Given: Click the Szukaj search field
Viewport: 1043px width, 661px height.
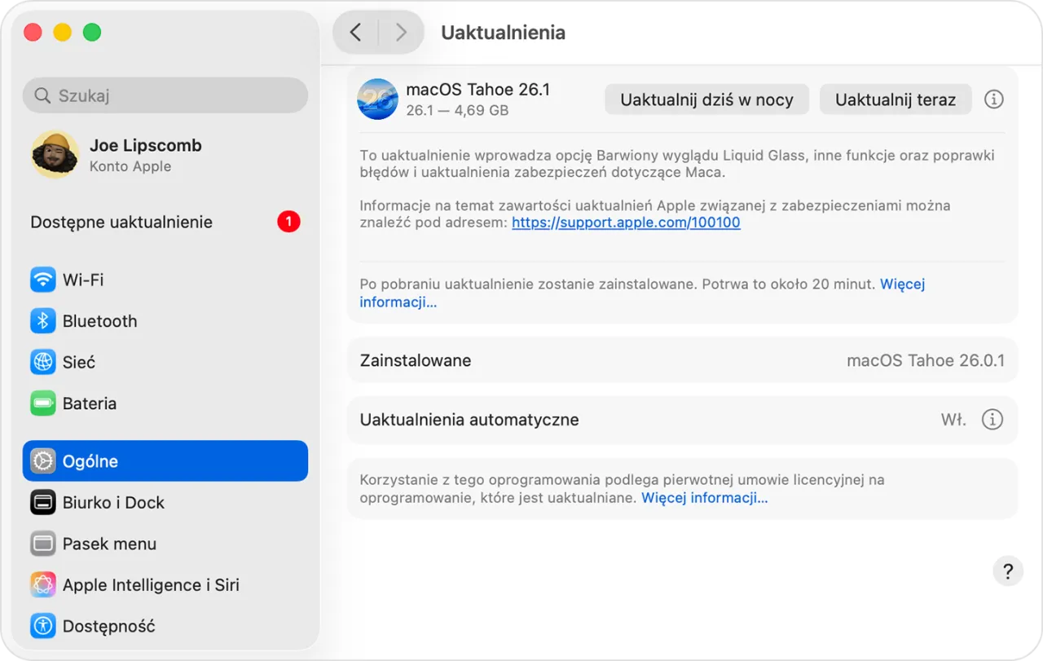Looking at the screenshot, I should [165, 95].
